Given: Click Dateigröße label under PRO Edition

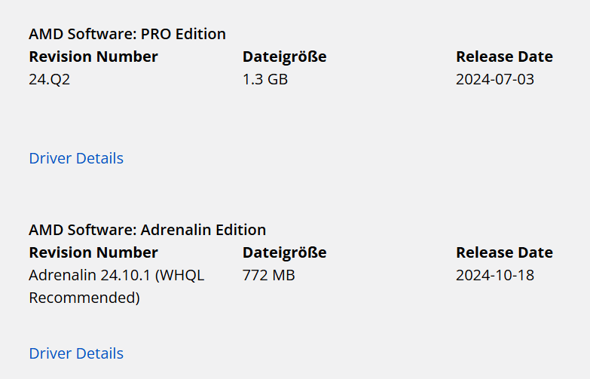Looking at the screenshot, I should click(284, 57).
